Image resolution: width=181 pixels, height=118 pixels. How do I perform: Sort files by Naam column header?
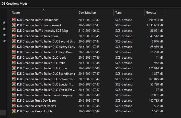click(x=16, y=13)
